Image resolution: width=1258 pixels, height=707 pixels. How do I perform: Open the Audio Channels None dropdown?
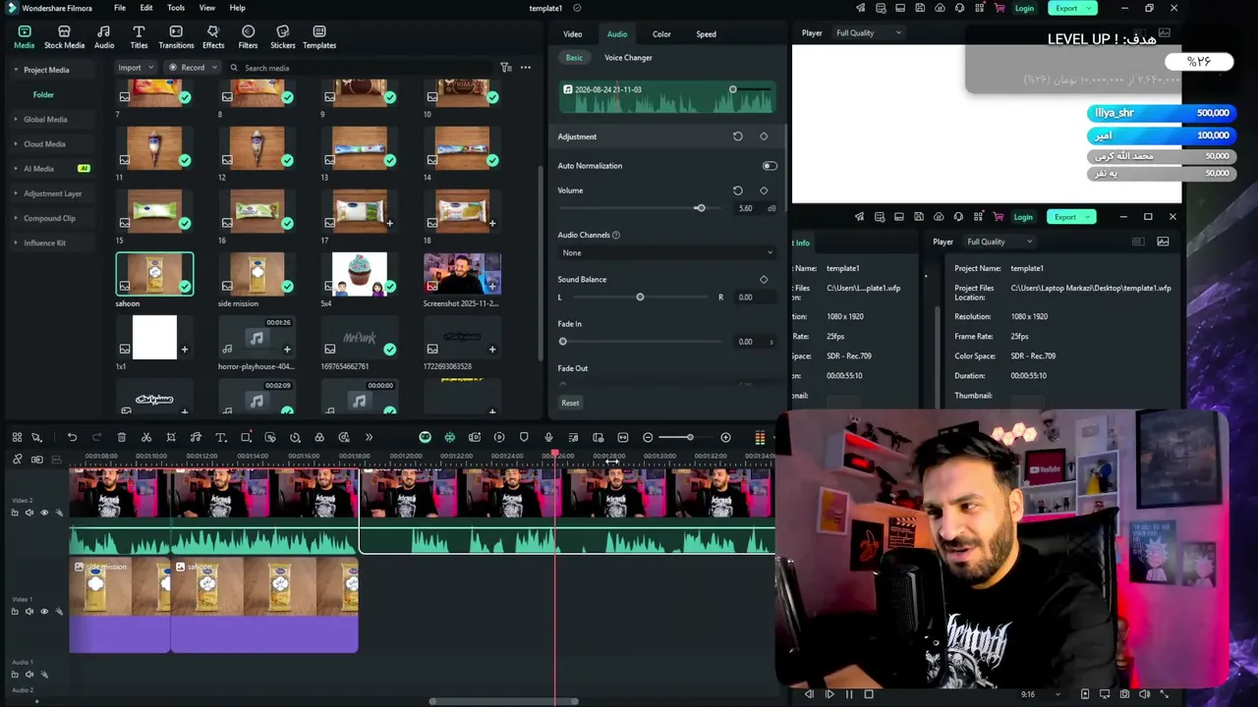(x=666, y=253)
